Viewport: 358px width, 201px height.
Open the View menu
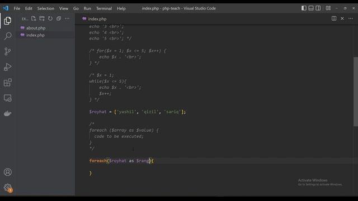point(64,8)
